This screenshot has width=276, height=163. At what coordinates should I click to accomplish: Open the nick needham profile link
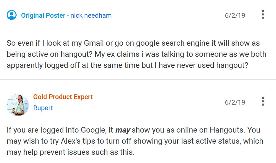tap(91, 15)
